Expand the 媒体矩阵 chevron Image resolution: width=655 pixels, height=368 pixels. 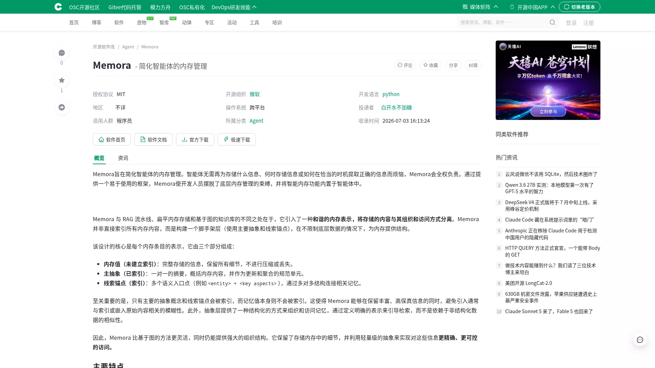pos(496,7)
